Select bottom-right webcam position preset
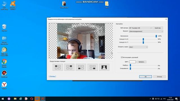The width and height of the screenshot is (180, 101). (x=93, y=67)
